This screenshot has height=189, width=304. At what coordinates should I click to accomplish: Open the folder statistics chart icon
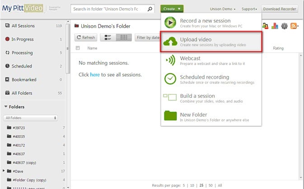pos(275,26)
